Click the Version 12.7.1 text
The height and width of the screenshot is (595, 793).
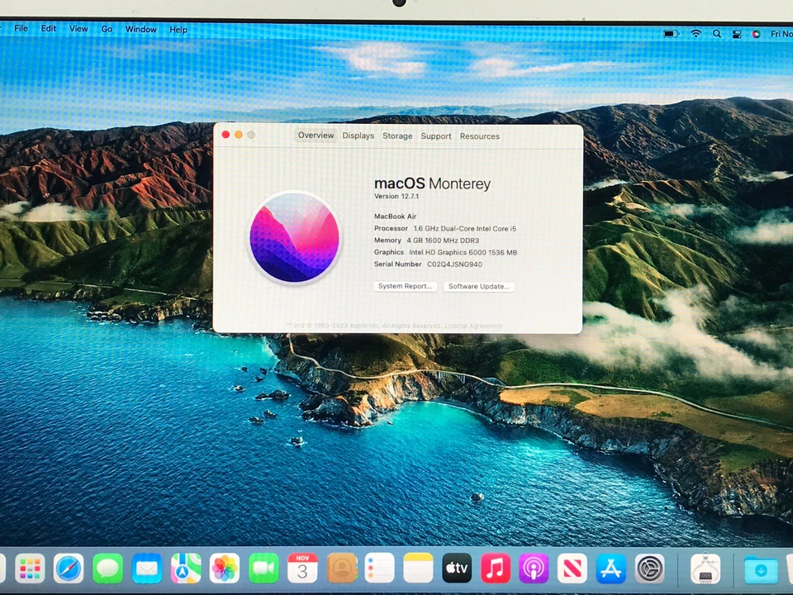[x=396, y=197]
